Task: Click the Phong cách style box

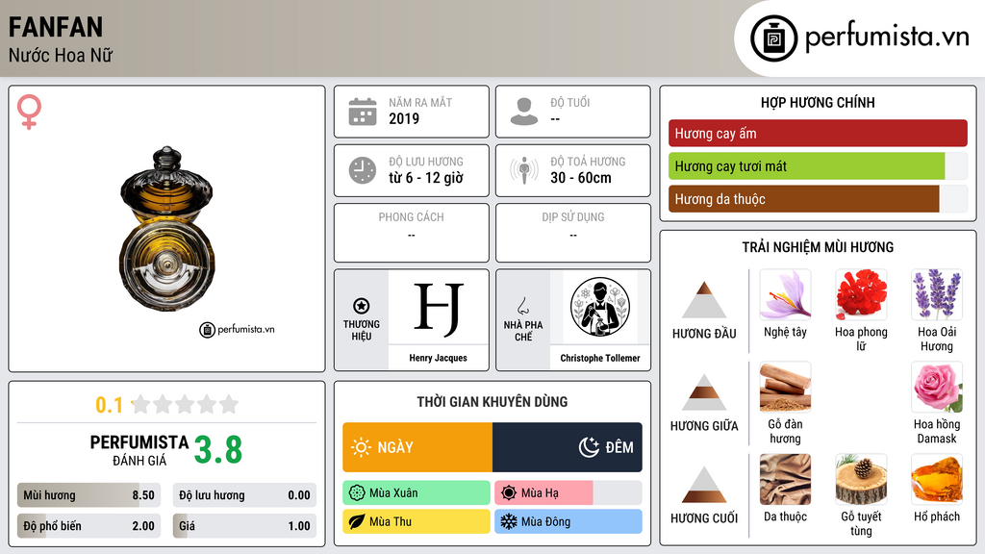Action: pos(412,233)
